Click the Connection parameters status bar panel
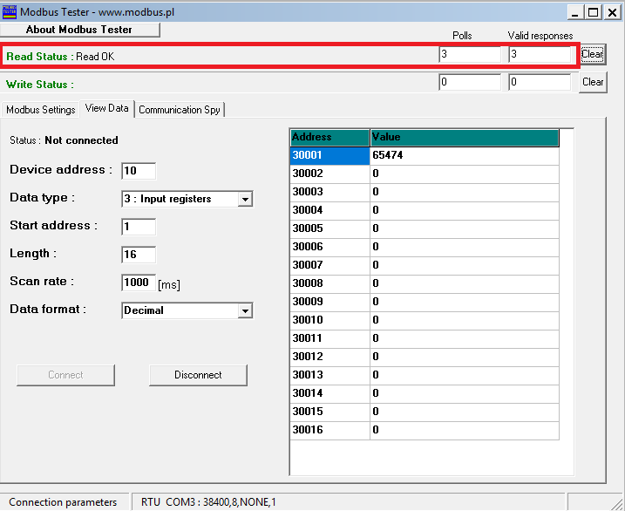Viewport: 625px width, 511px height. 64,502
